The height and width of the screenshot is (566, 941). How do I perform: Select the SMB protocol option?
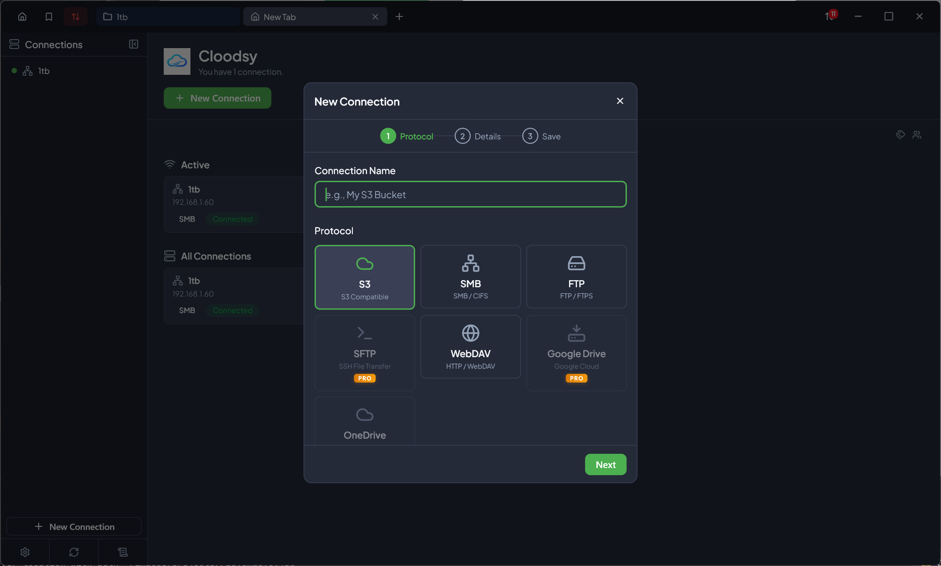[x=470, y=276]
